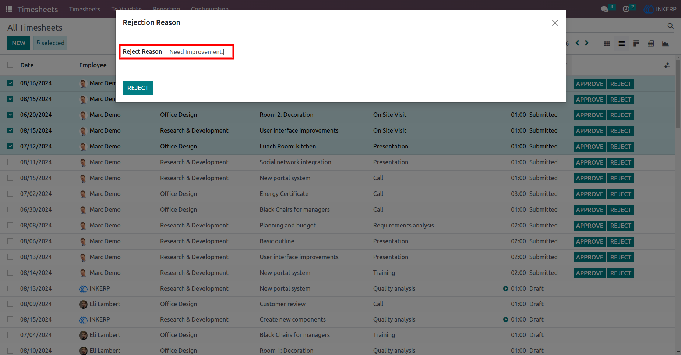Image resolution: width=681 pixels, height=355 pixels.
Task: Switch to graph view icon
Action: click(666, 44)
